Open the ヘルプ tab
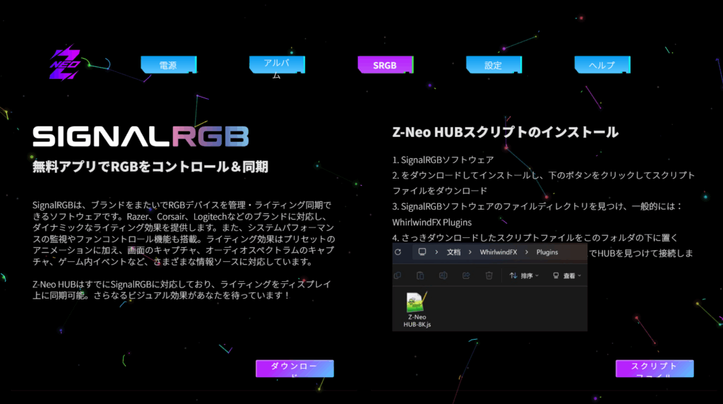Screen dimensions: 723x404 (602, 65)
